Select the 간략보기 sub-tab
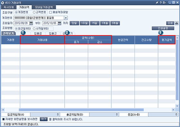180x127 pixels. click(8, 34)
